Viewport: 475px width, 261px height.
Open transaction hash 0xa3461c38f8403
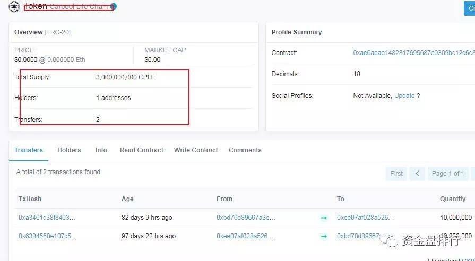pyautogui.click(x=47, y=218)
